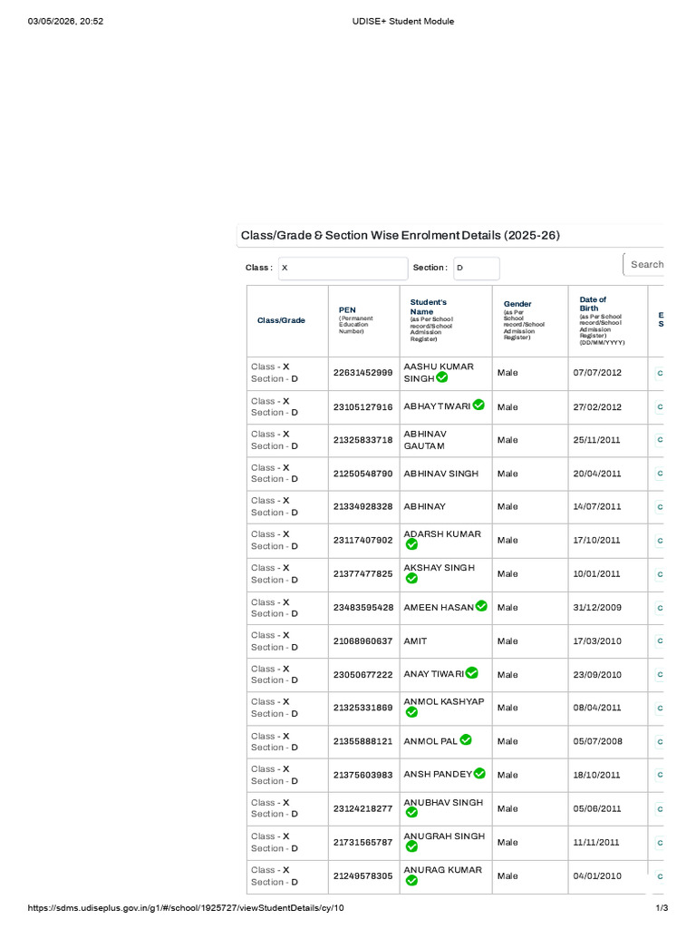Click action button in AMIT row

pos(659,641)
